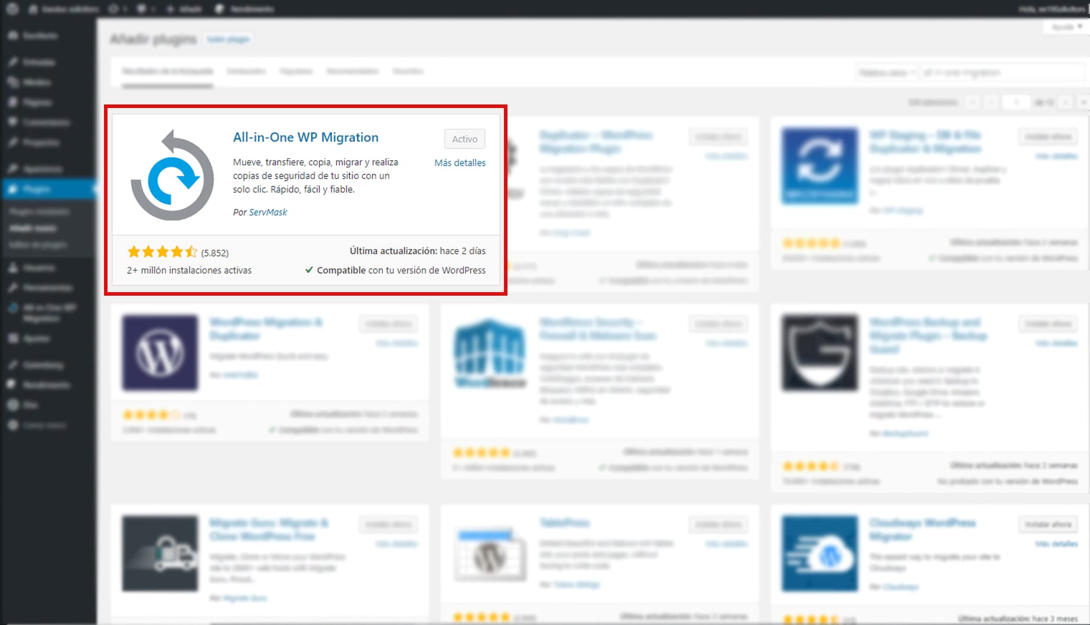Open the Plugins menu in the sidebar

tap(37, 189)
